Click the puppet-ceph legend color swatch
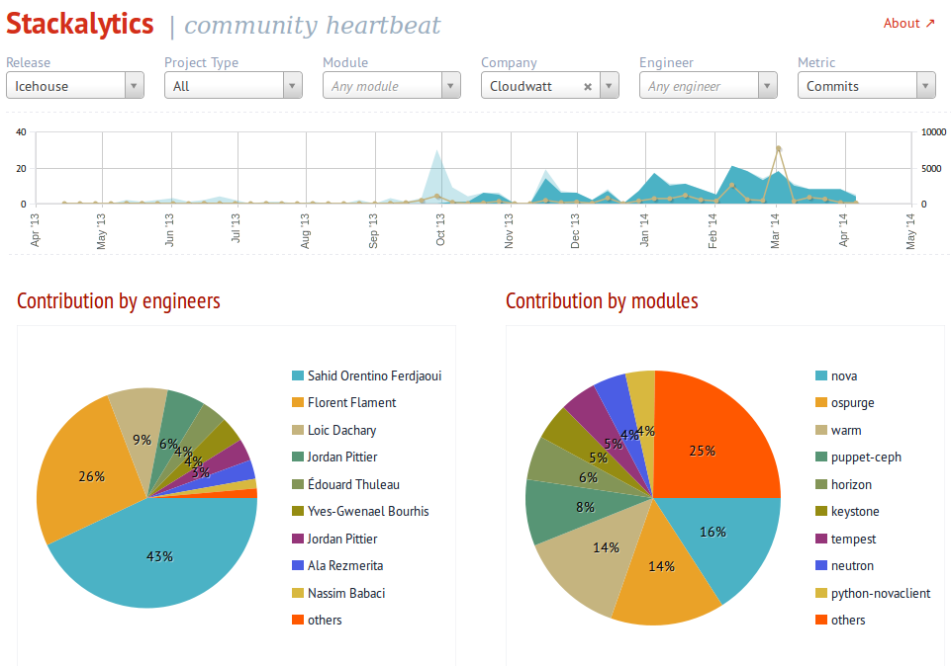The width and height of the screenshot is (951, 666). 820,458
